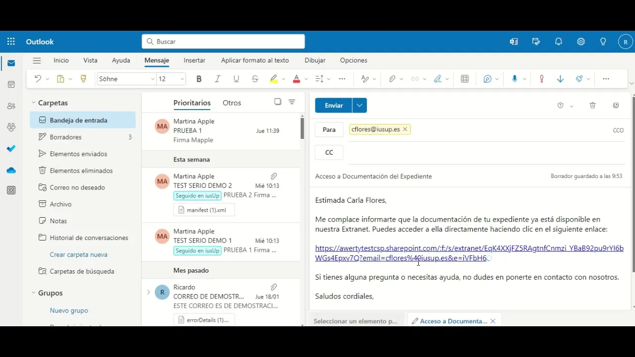Apply italic formatting to text
The image size is (635, 357).
click(217, 79)
